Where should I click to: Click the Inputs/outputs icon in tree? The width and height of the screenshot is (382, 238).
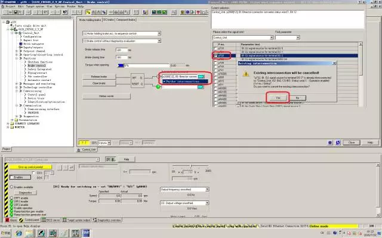tap(21, 48)
